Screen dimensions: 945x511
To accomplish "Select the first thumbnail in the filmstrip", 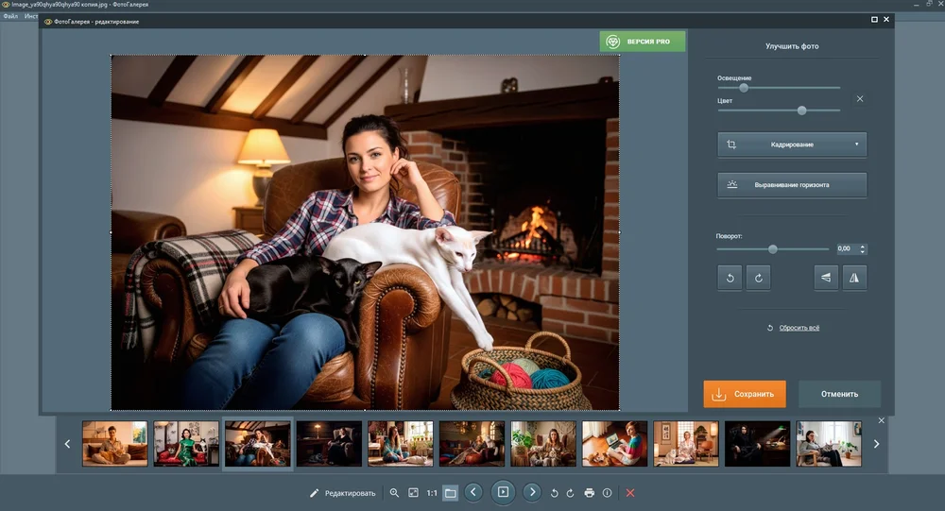I will pos(114,444).
